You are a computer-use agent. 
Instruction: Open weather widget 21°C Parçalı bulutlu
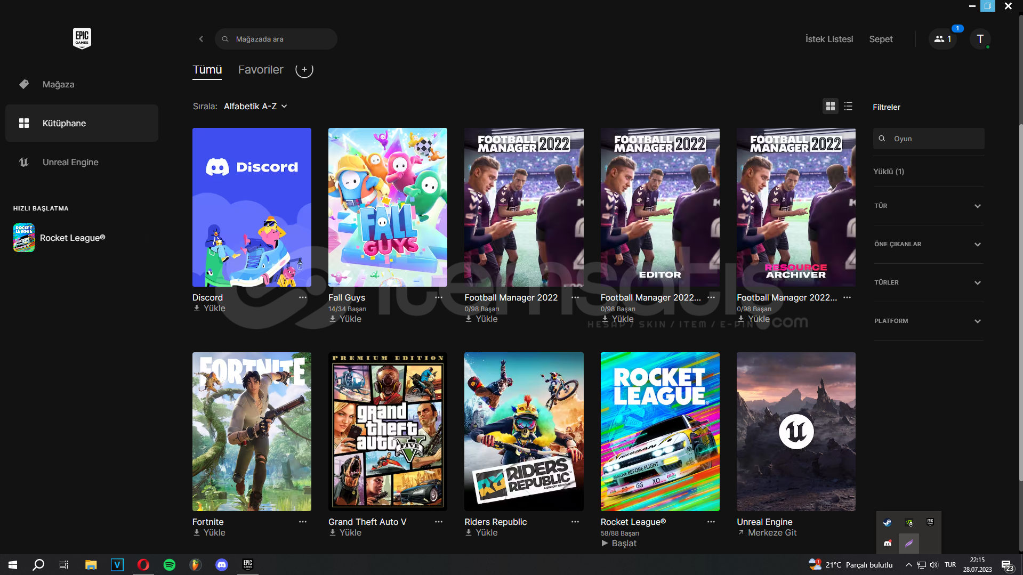tap(851, 565)
